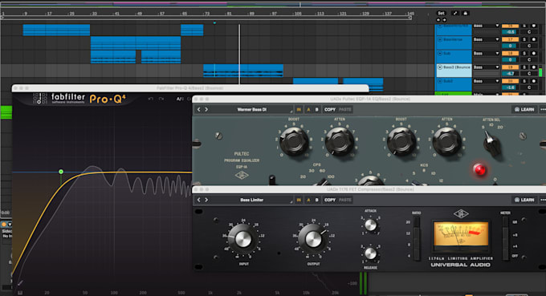The width and height of the screenshot is (546, 296).
Task: Click COPY in the Pultec toolbar
Action: (x=330, y=110)
